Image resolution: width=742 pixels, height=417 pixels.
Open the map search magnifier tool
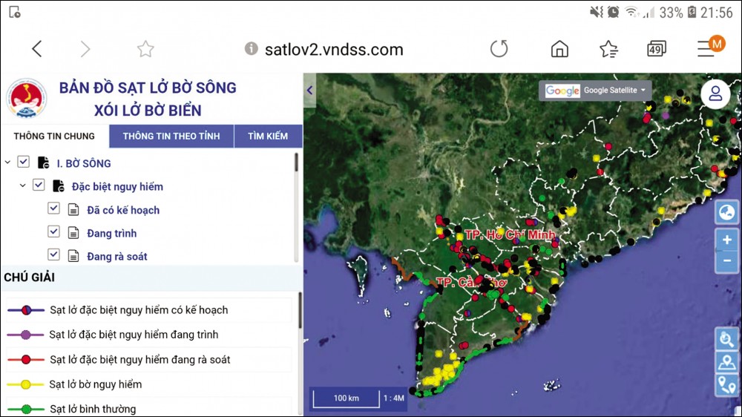726,339
